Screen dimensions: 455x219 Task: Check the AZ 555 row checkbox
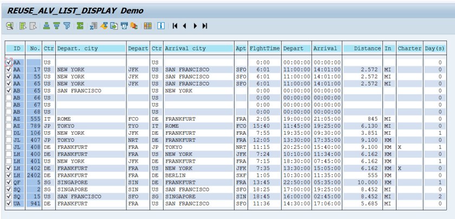coord(9,119)
